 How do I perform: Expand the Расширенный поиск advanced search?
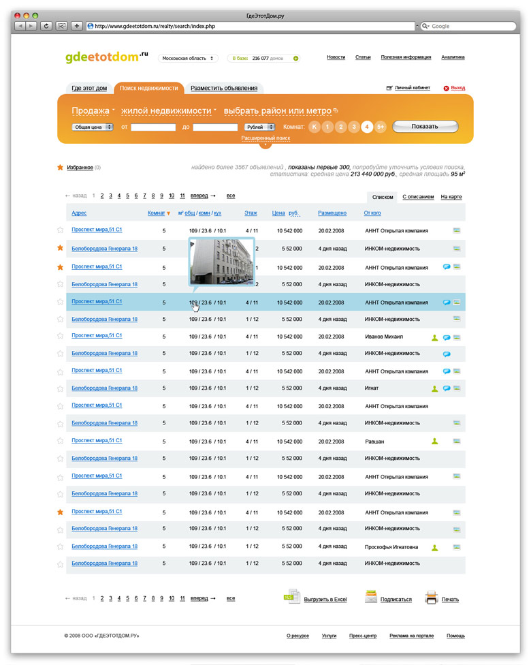tap(265, 138)
